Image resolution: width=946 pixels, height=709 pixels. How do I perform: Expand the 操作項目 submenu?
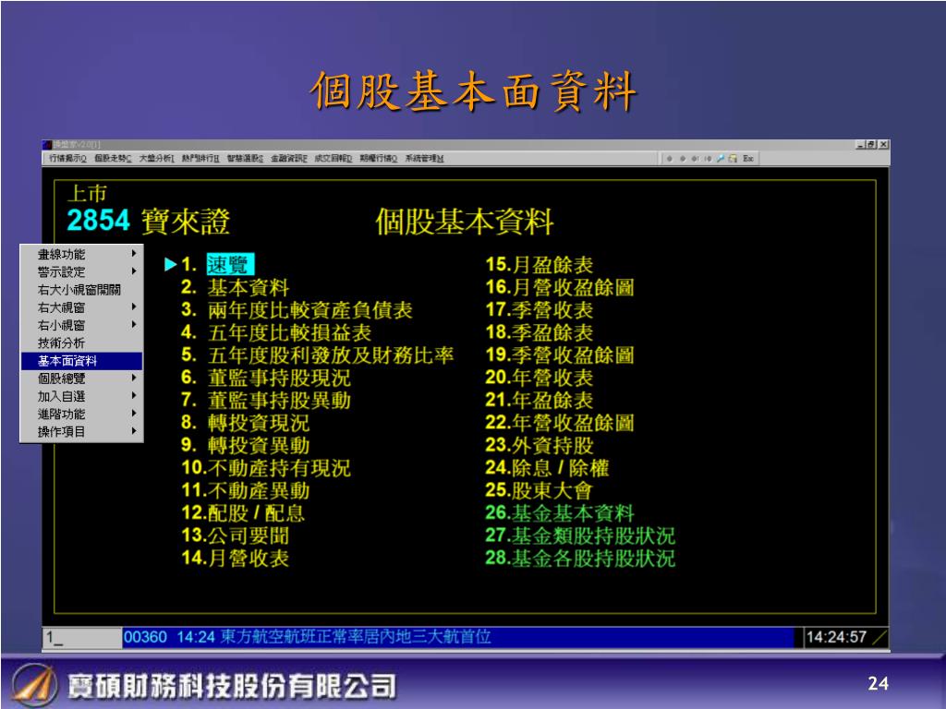81,432
